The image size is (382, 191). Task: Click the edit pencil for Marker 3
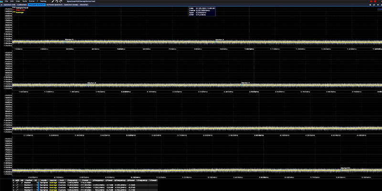click(17, 187)
